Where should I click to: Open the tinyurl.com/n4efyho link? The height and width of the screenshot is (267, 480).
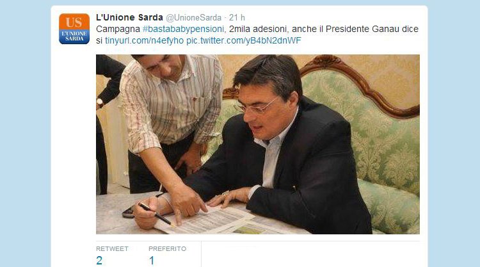click(x=144, y=40)
